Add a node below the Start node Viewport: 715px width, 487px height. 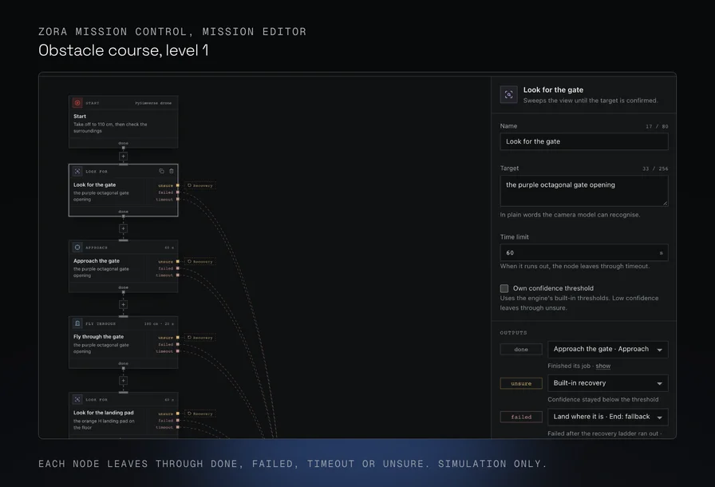[x=123, y=156]
